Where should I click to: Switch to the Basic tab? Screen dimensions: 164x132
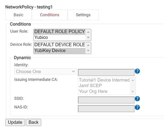click(x=19, y=15)
